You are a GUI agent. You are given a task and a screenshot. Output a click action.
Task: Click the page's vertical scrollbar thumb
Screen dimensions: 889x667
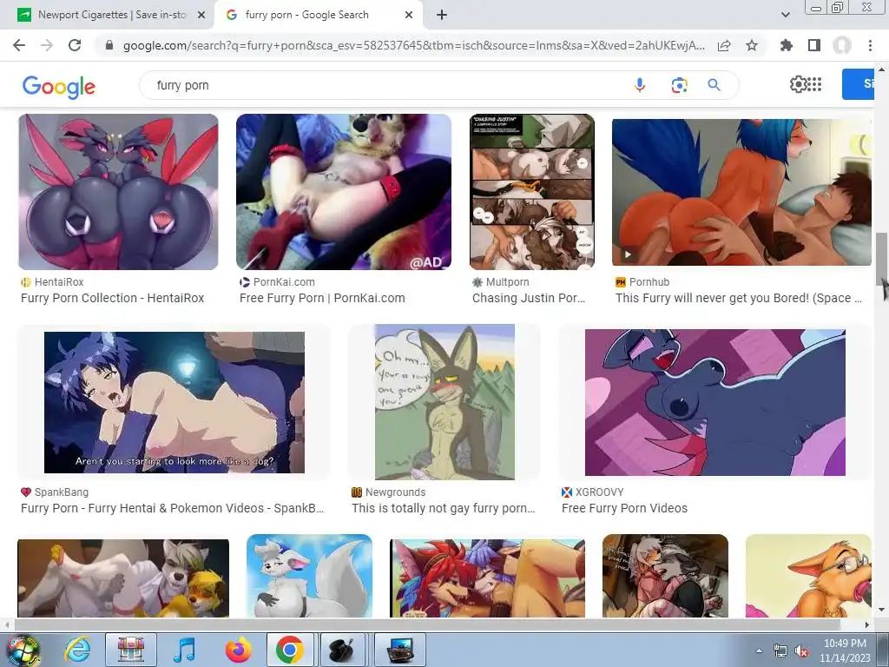point(881,259)
